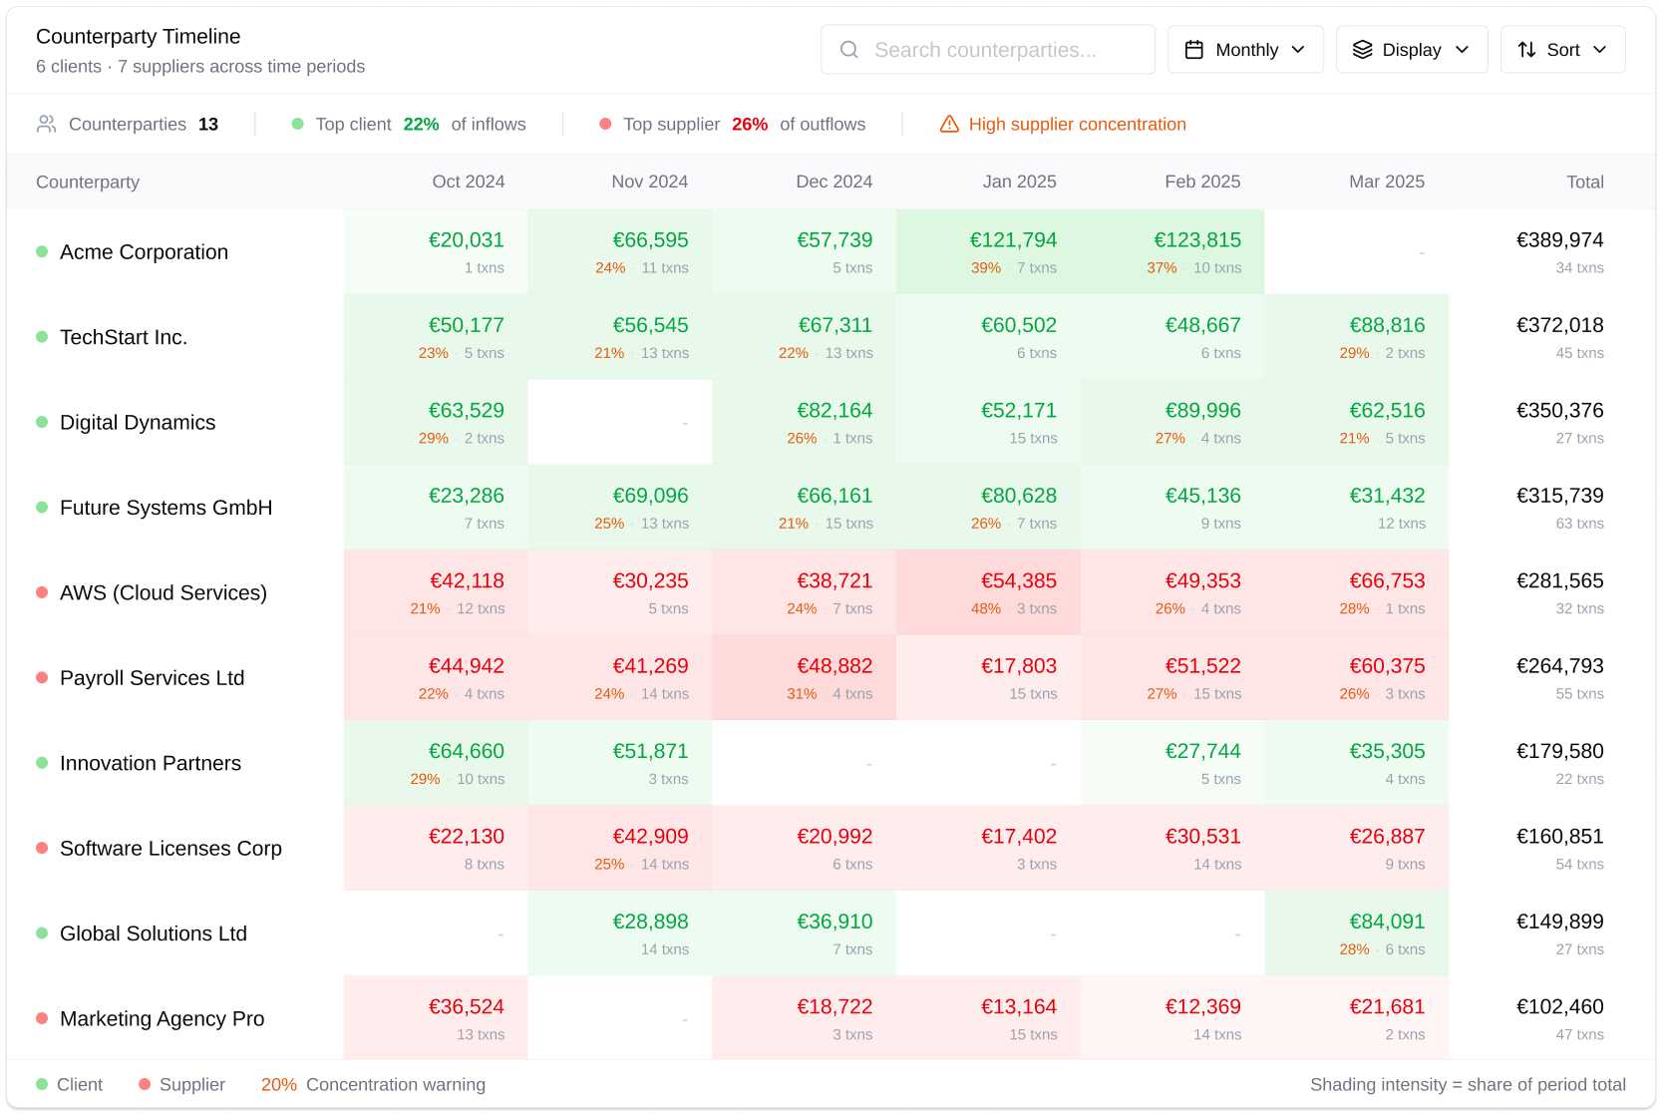Click the Jan 2025 column header

click(x=1019, y=182)
